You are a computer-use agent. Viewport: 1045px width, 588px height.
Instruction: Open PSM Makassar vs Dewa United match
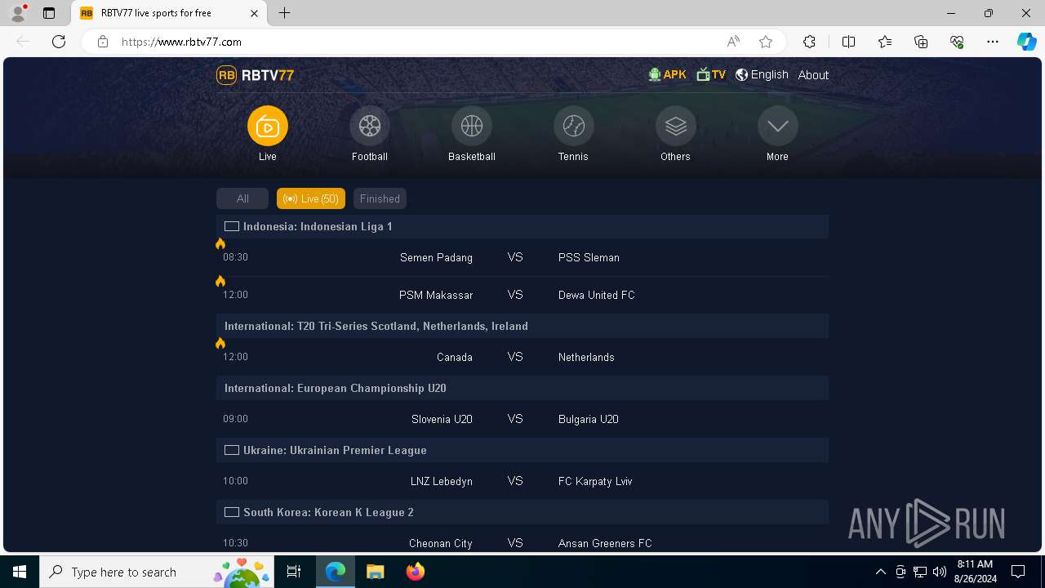[x=522, y=295]
